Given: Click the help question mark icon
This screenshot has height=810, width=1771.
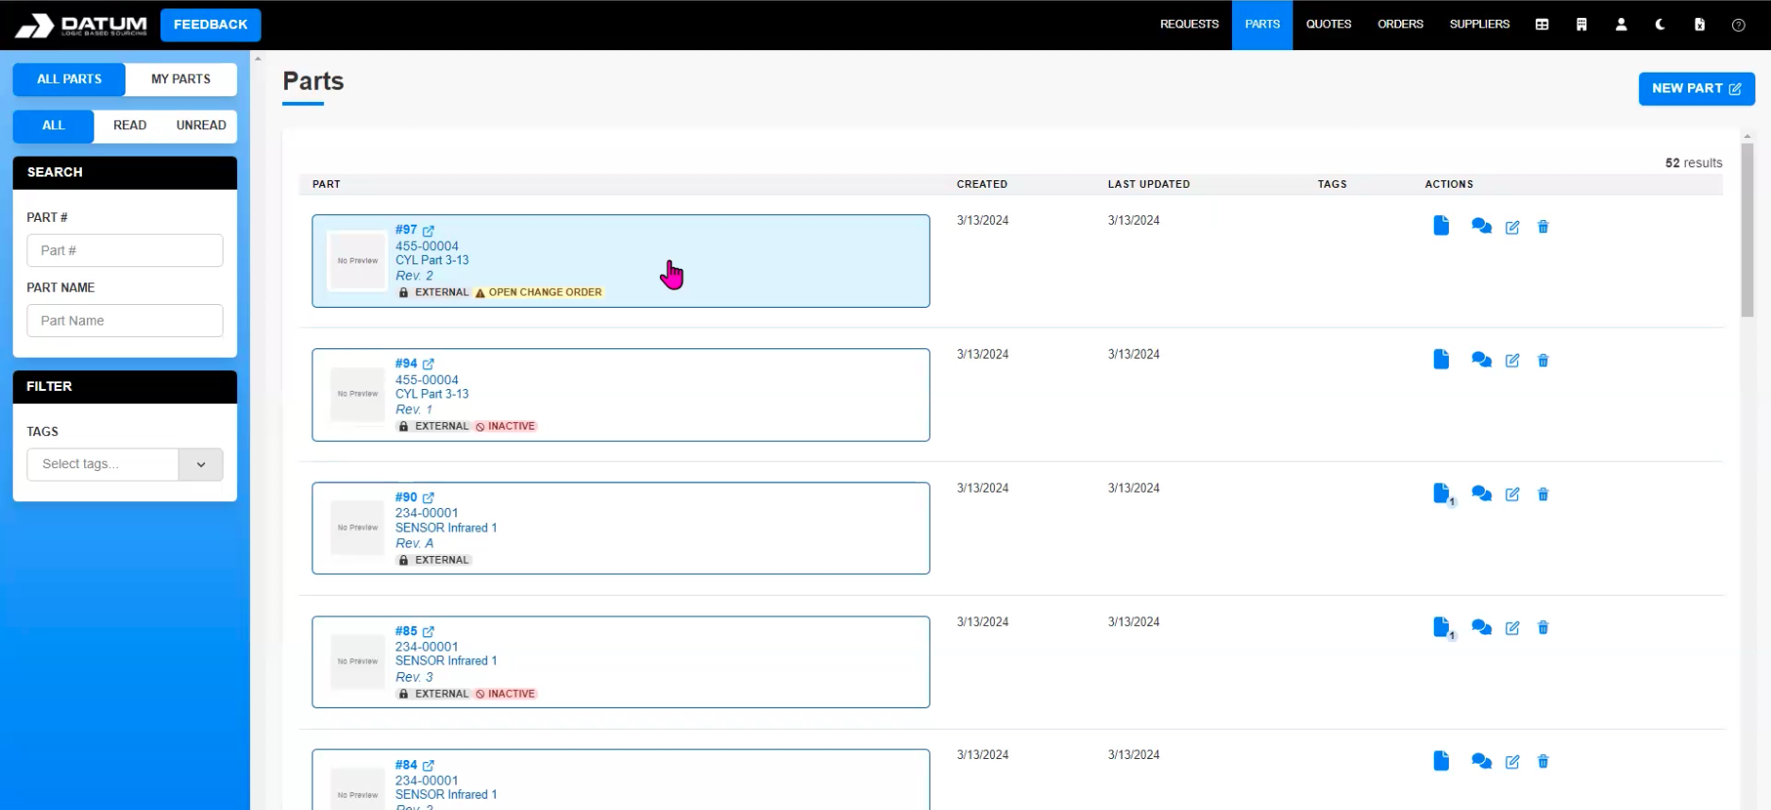Looking at the screenshot, I should [x=1738, y=25].
